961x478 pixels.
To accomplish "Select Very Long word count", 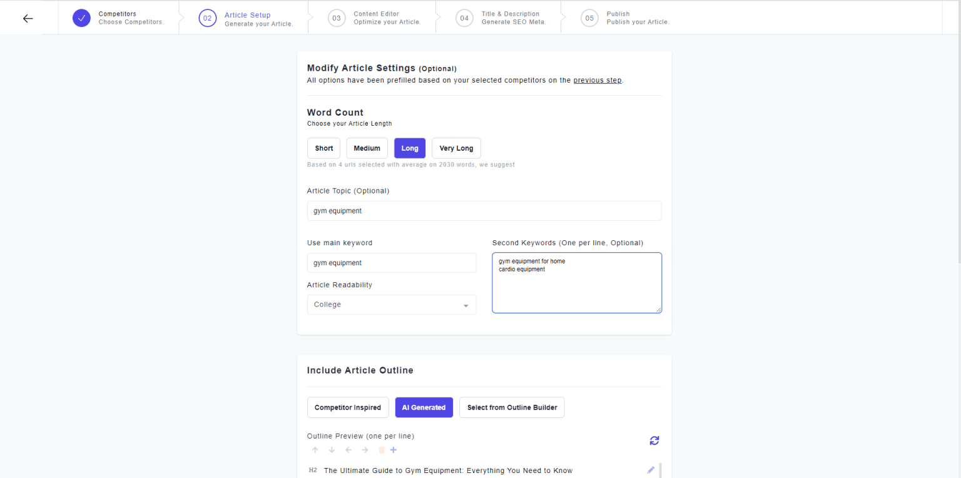I will coord(456,148).
